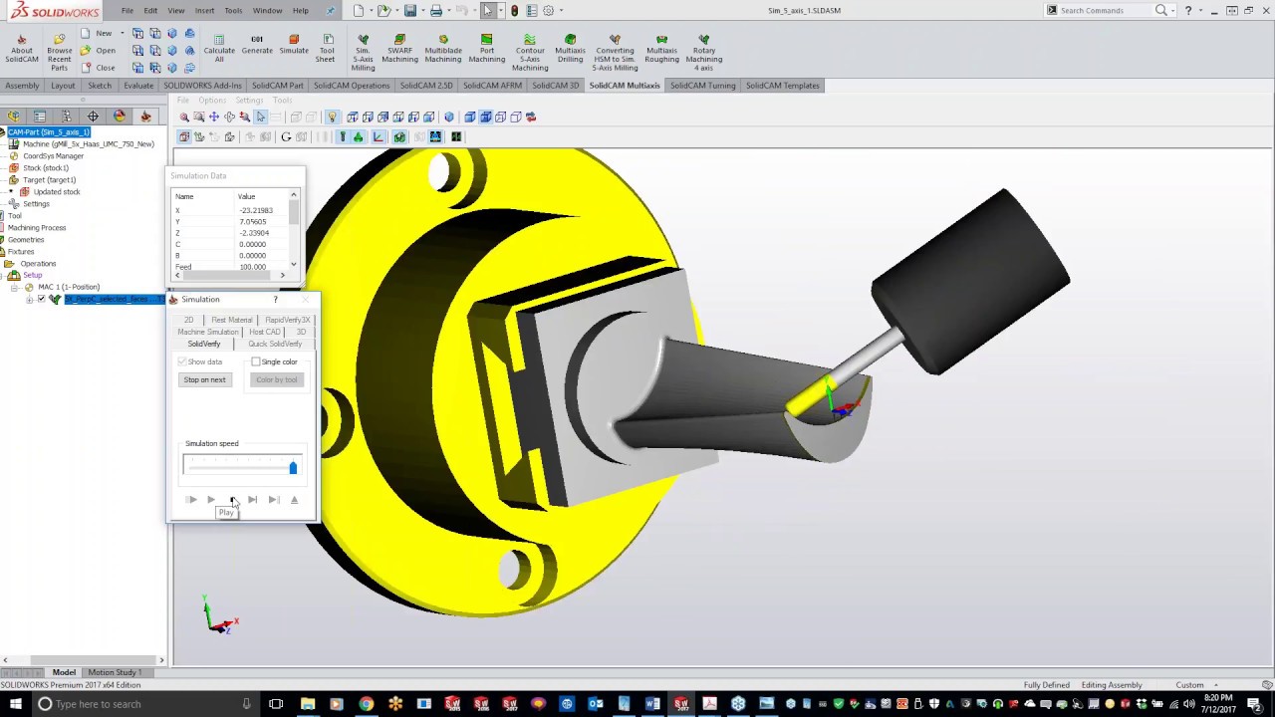
Task: Click Close in SolidCAM ribbon
Action: pos(99,68)
